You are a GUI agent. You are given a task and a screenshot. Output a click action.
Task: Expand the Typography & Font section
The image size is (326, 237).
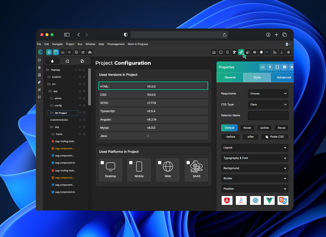click(x=255, y=158)
